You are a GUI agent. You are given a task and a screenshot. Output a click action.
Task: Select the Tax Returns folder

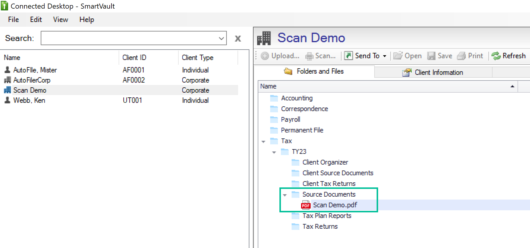(x=320, y=227)
